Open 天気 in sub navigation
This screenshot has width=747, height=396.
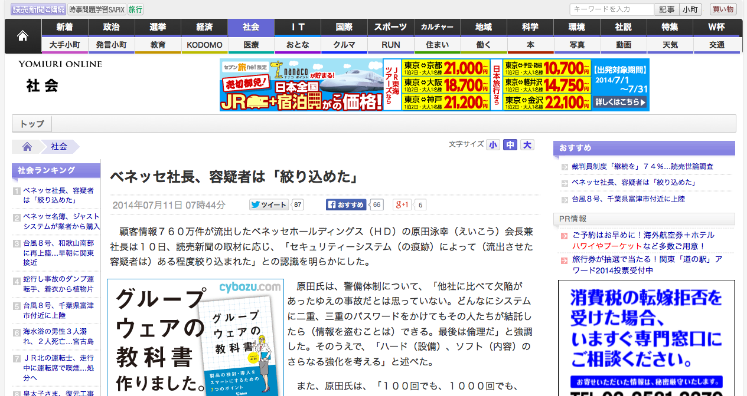[x=670, y=45]
